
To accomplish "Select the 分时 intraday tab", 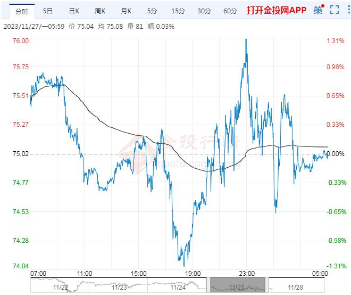I will point(22,11).
